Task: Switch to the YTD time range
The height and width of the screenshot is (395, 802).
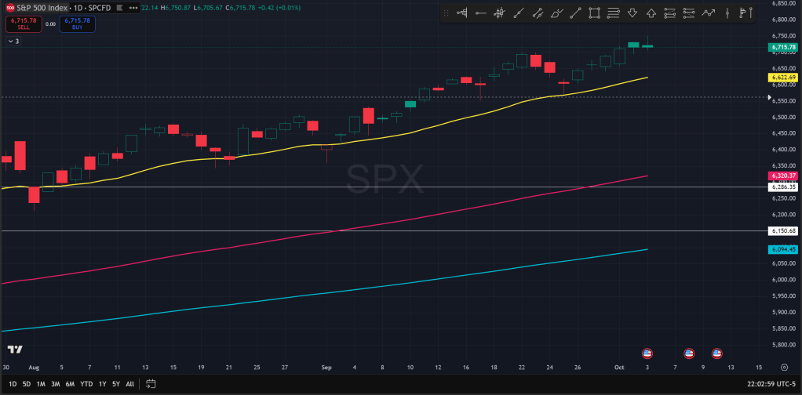Action: pos(86,384)
